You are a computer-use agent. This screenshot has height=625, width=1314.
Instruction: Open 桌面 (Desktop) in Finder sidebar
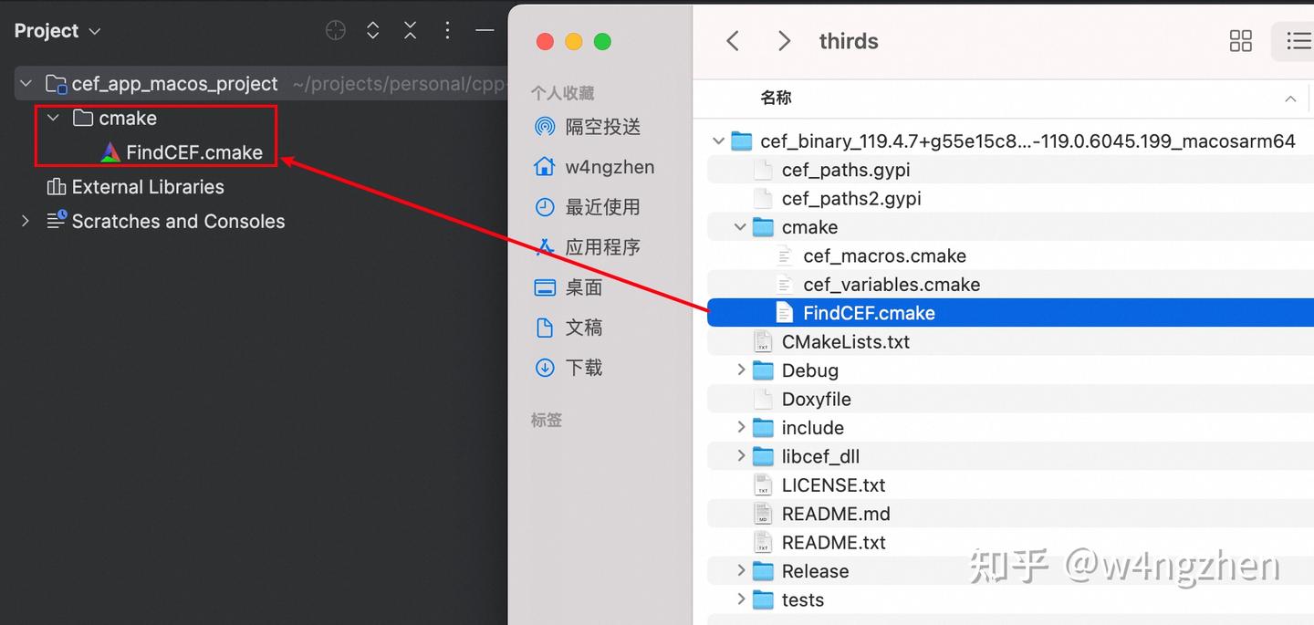[x=581, y=287]
